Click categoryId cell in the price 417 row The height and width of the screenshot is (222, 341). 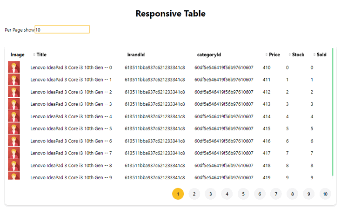pos(224,153)
